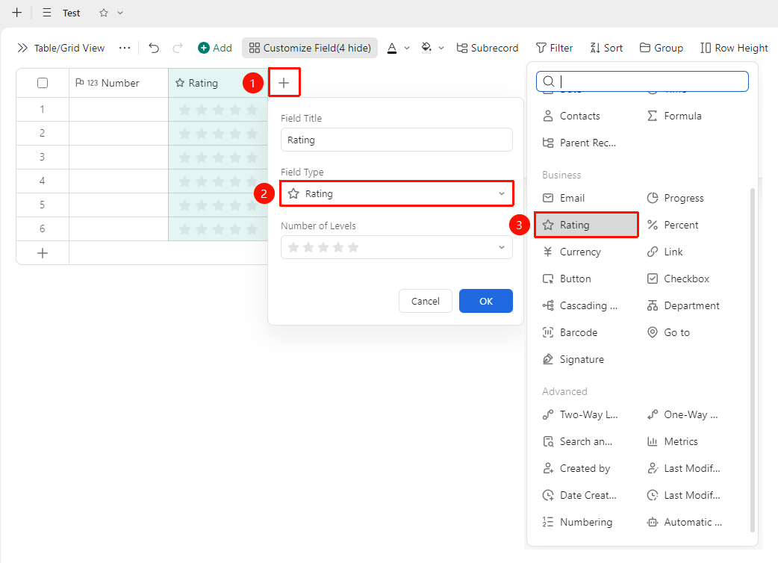This screenshot has width=778, height=563.
Task: Click the Field Title input box
Action: 396,140
